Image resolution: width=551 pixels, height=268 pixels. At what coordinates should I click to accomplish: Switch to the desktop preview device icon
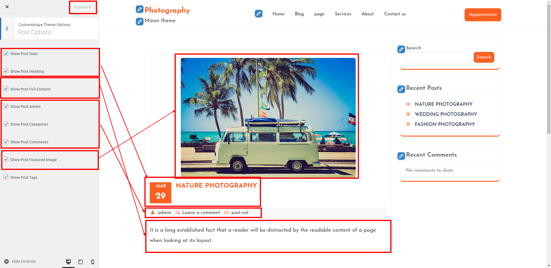(x=68, y=261)
